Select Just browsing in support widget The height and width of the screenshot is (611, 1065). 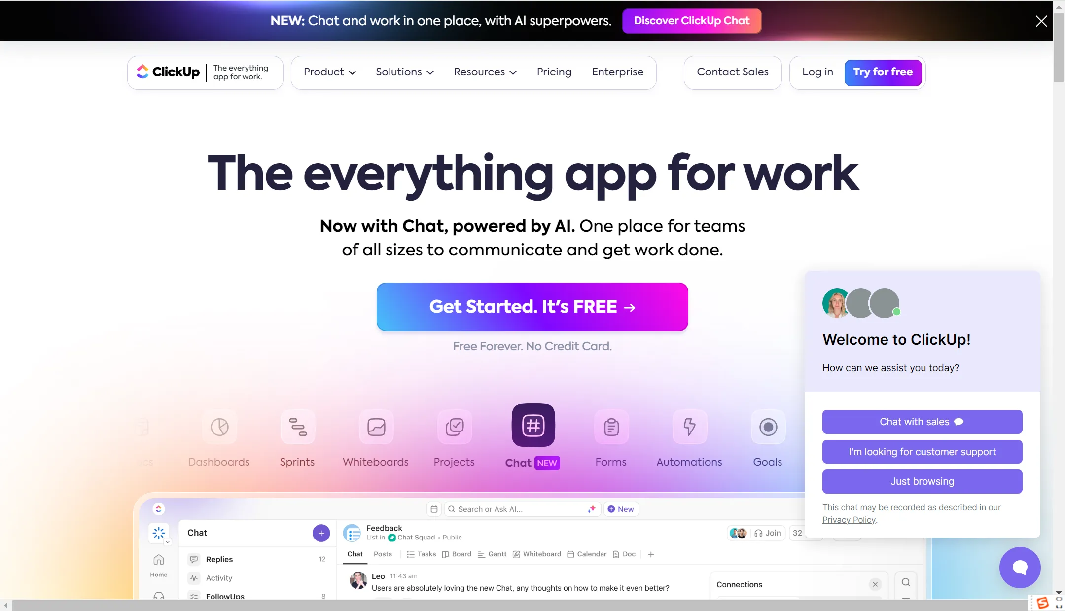[x=923, y=481]
